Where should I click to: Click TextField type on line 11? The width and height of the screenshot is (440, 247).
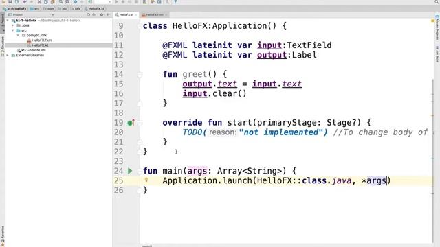(309, 45)
